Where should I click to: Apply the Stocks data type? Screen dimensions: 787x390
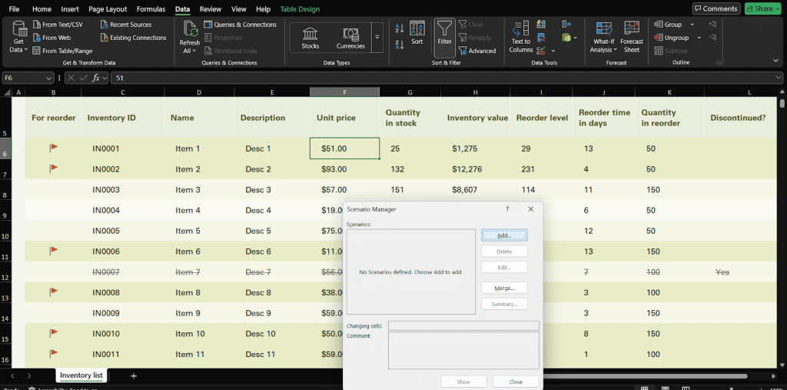(310, 38)
